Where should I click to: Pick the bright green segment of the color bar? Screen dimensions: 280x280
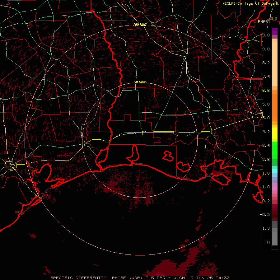tap(275, 150)
